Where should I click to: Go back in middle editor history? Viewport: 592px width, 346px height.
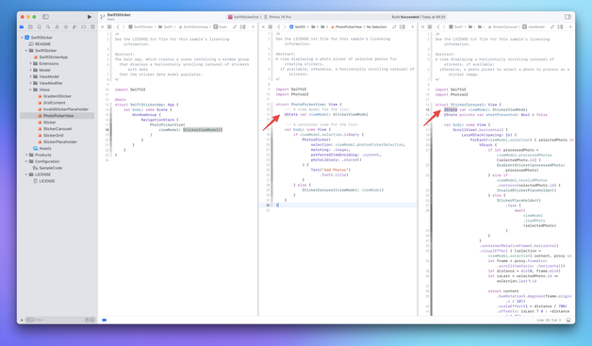coord(279,26)
